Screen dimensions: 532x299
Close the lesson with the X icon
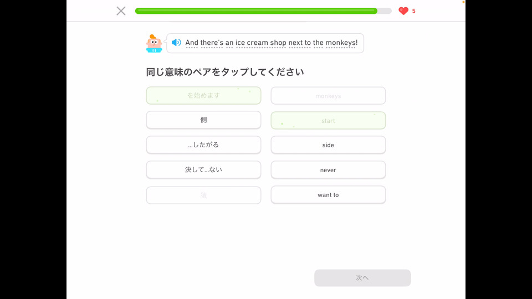click(x=121, y=11)
